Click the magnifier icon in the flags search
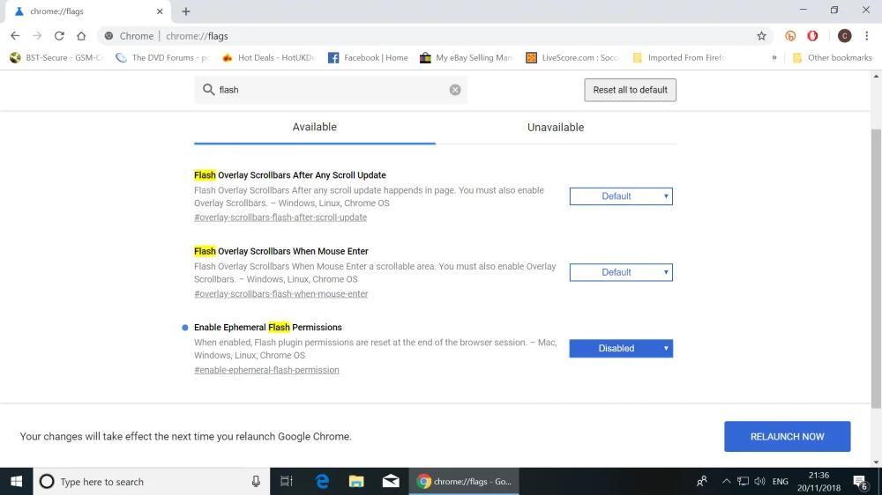Image resolution: width=882 pixels, height=495 pixels. coord(209,90)
